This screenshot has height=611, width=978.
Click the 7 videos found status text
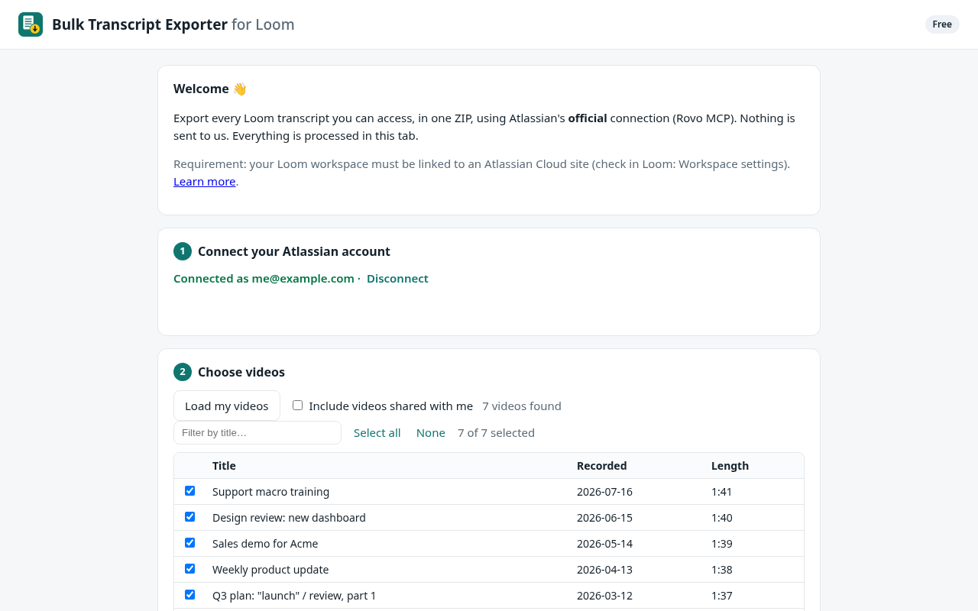click(522, 406)
